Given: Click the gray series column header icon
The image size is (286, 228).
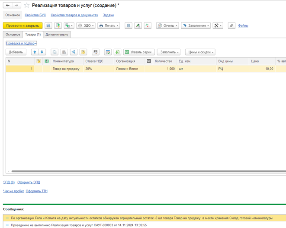Looking at the screenshot, I should click(x=149, y=61).
